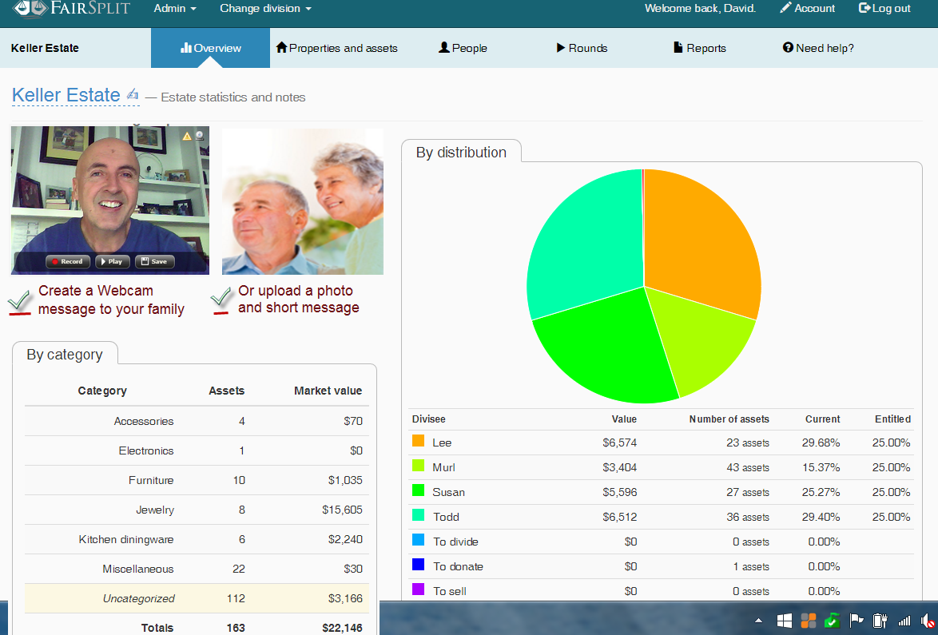Click Lee's orange color swatch
This screenshot has width=938, height=635.
pyautogui.click(x=418, y=441)
